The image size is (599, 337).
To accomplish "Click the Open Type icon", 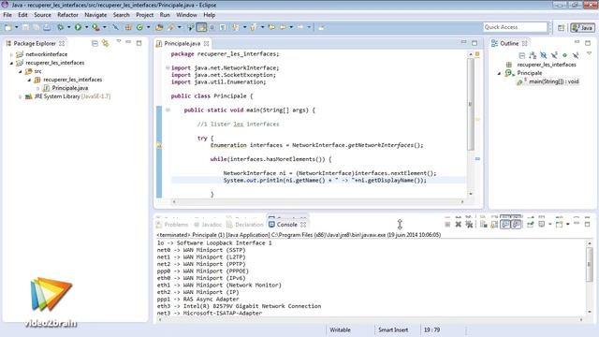I will (159, 27).
